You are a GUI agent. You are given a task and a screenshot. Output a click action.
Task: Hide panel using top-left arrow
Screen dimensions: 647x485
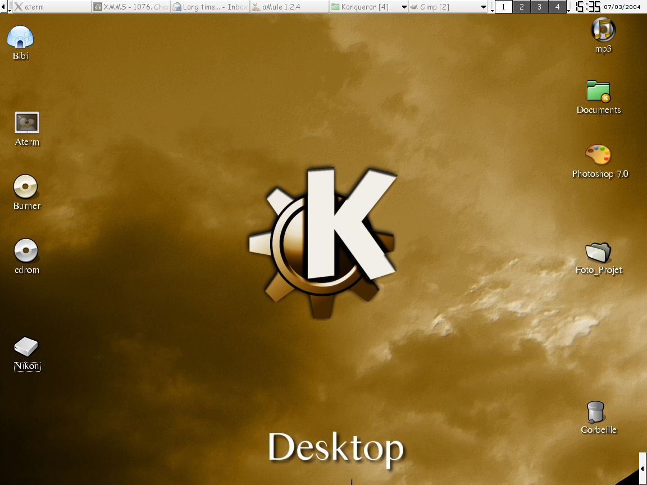(x=4, y=7)
